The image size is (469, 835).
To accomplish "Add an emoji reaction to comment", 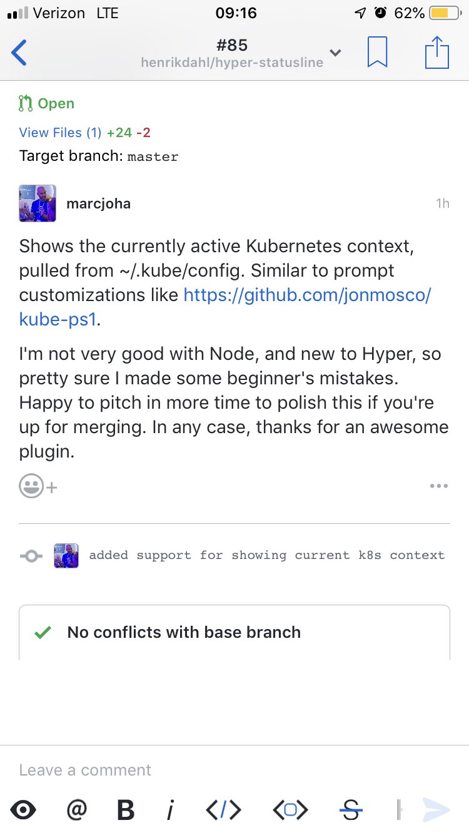I will click(x=38, y=486).
